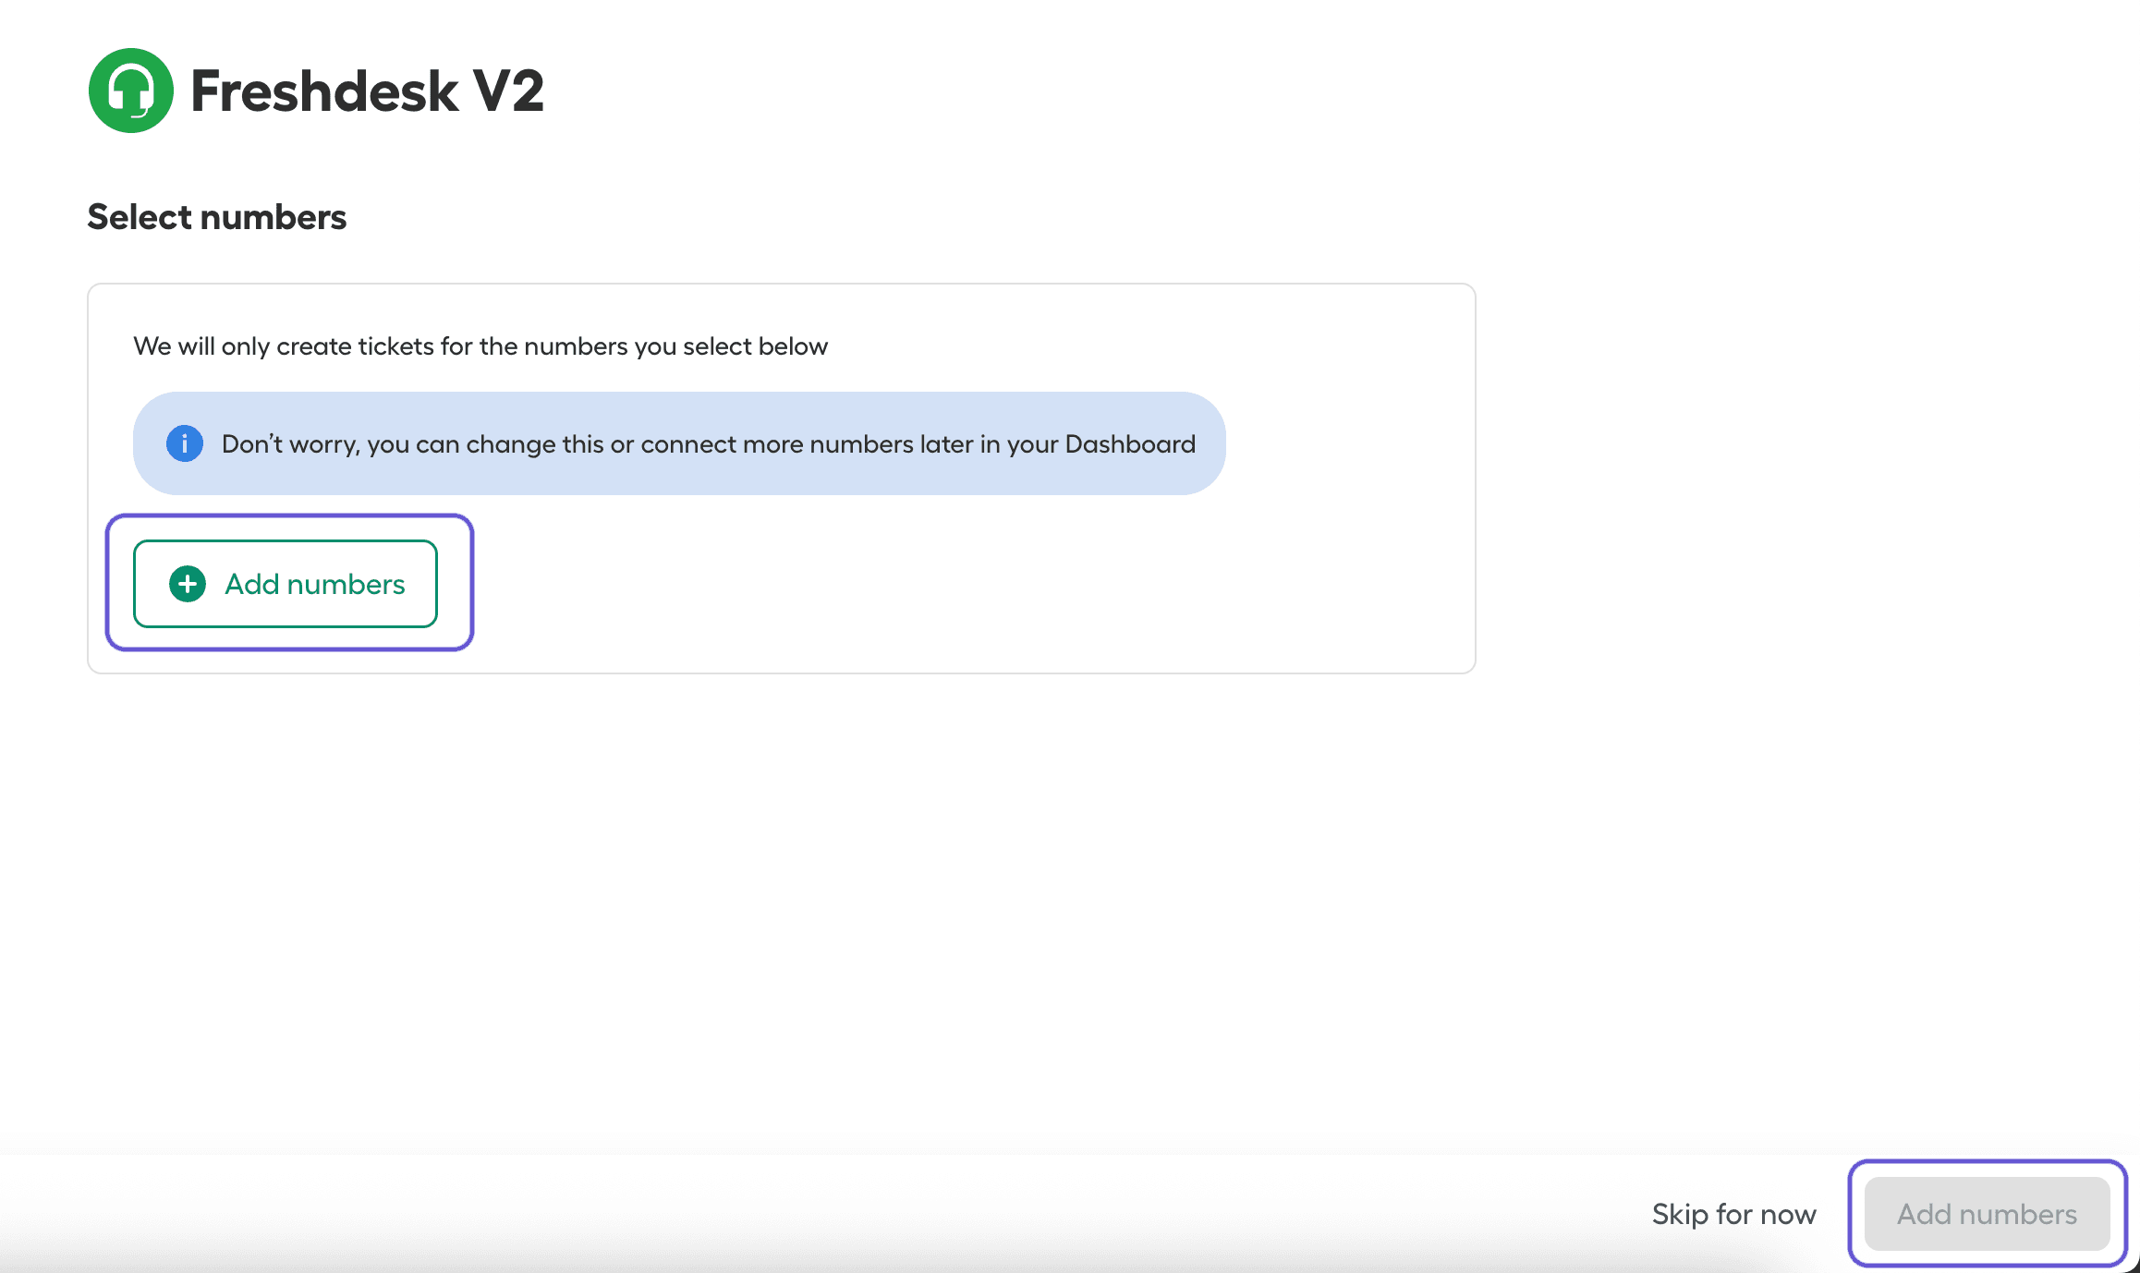The height and width of the screenshot is (1273, 2140).
Task: Click the info circle preceding the dashboard note
Action: tap(184, 443)
